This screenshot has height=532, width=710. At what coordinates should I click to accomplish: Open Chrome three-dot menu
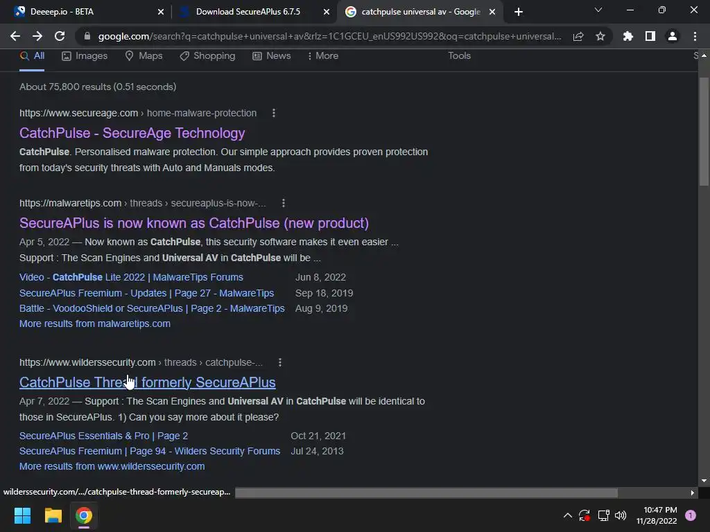[695, 36]
